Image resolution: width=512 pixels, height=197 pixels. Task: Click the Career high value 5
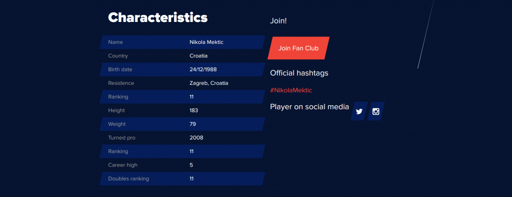click(191, 166)
